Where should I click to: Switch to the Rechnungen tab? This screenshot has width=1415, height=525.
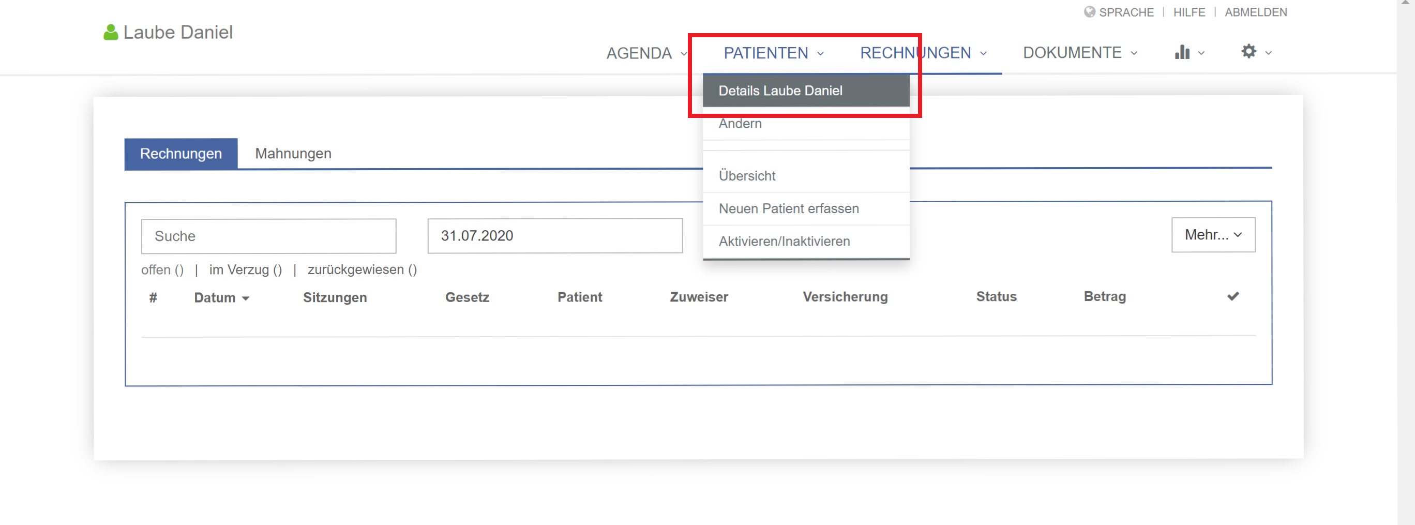180,154
